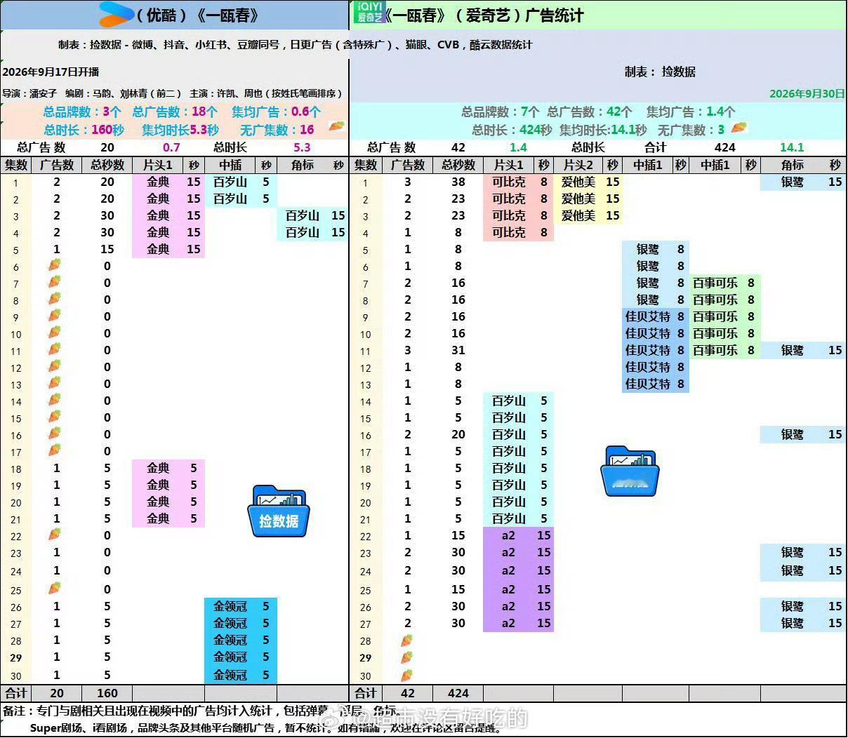Viewport: 848px width, 738px height.
Task: Open the blue 捡数据 folder icon
Action: (279, 511)
